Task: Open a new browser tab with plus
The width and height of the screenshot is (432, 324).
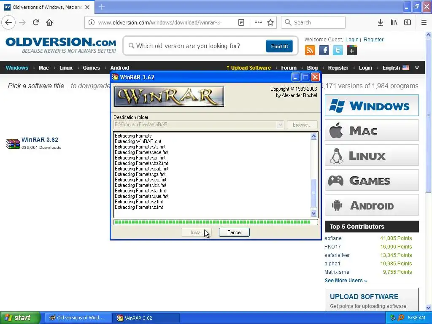Action: coord(102,7)
